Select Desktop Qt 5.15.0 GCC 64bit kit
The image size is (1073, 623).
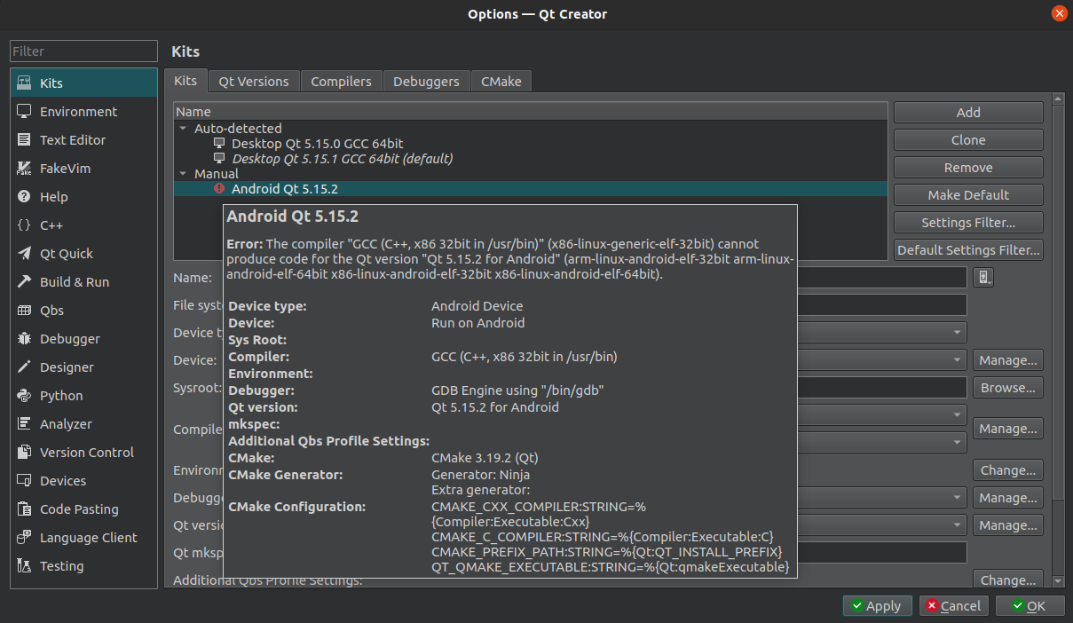point(318,143)
